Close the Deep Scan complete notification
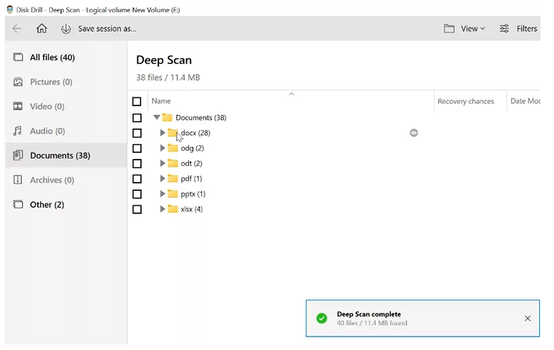 (527, 319)
